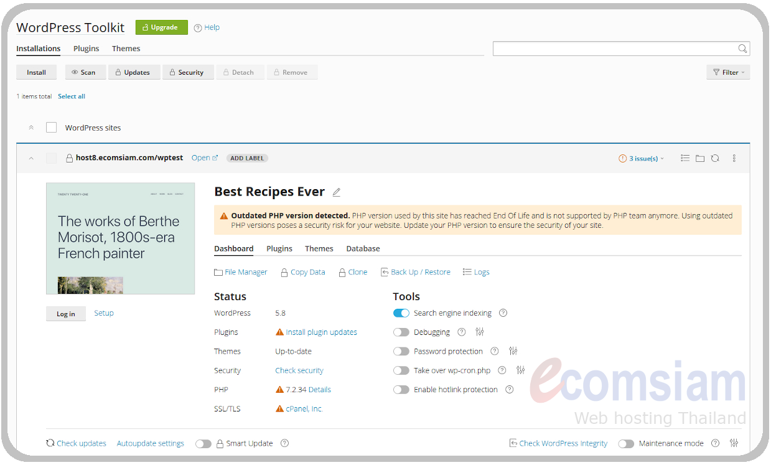Click help icon next to Debugging
Image resolution: width=771 pixels, height=465 pixels.
pos(462,332)
